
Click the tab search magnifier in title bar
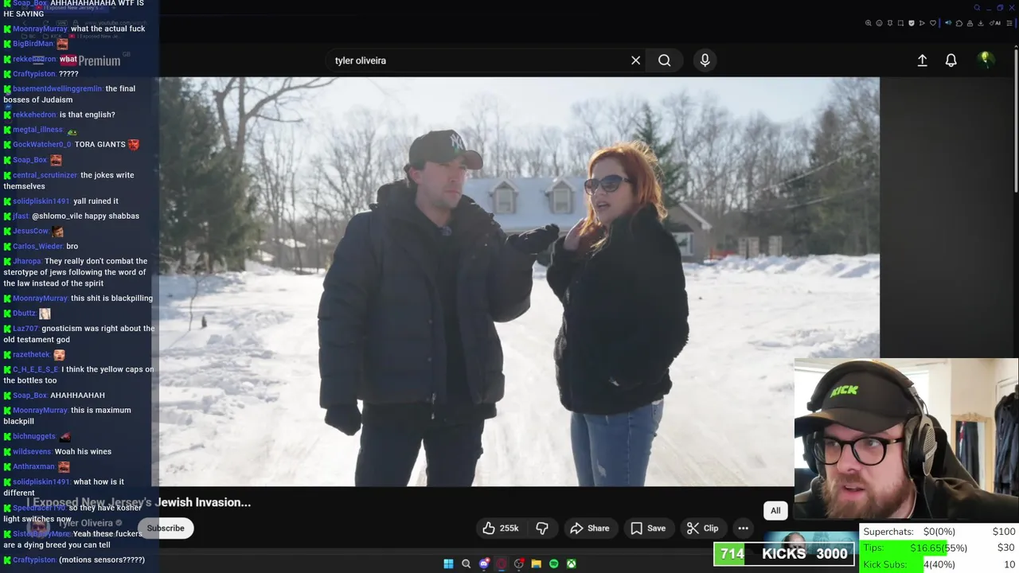click(977, 8)
